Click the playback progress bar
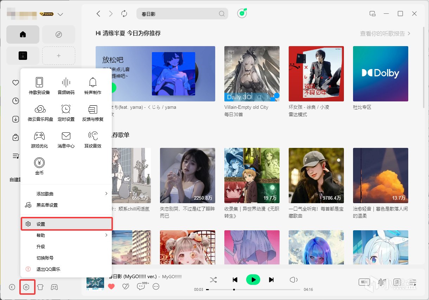The width and height of the screenshot is (429, 300). click(x=253, y=289)
